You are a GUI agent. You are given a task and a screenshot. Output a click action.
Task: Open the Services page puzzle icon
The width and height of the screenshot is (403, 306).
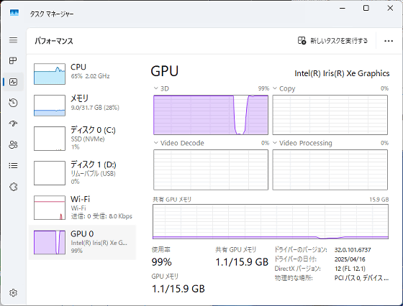click(x=13, y=187)
